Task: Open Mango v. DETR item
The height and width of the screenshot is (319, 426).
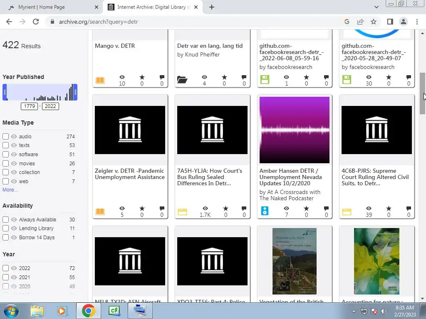Action: click(x=115, y=46)
